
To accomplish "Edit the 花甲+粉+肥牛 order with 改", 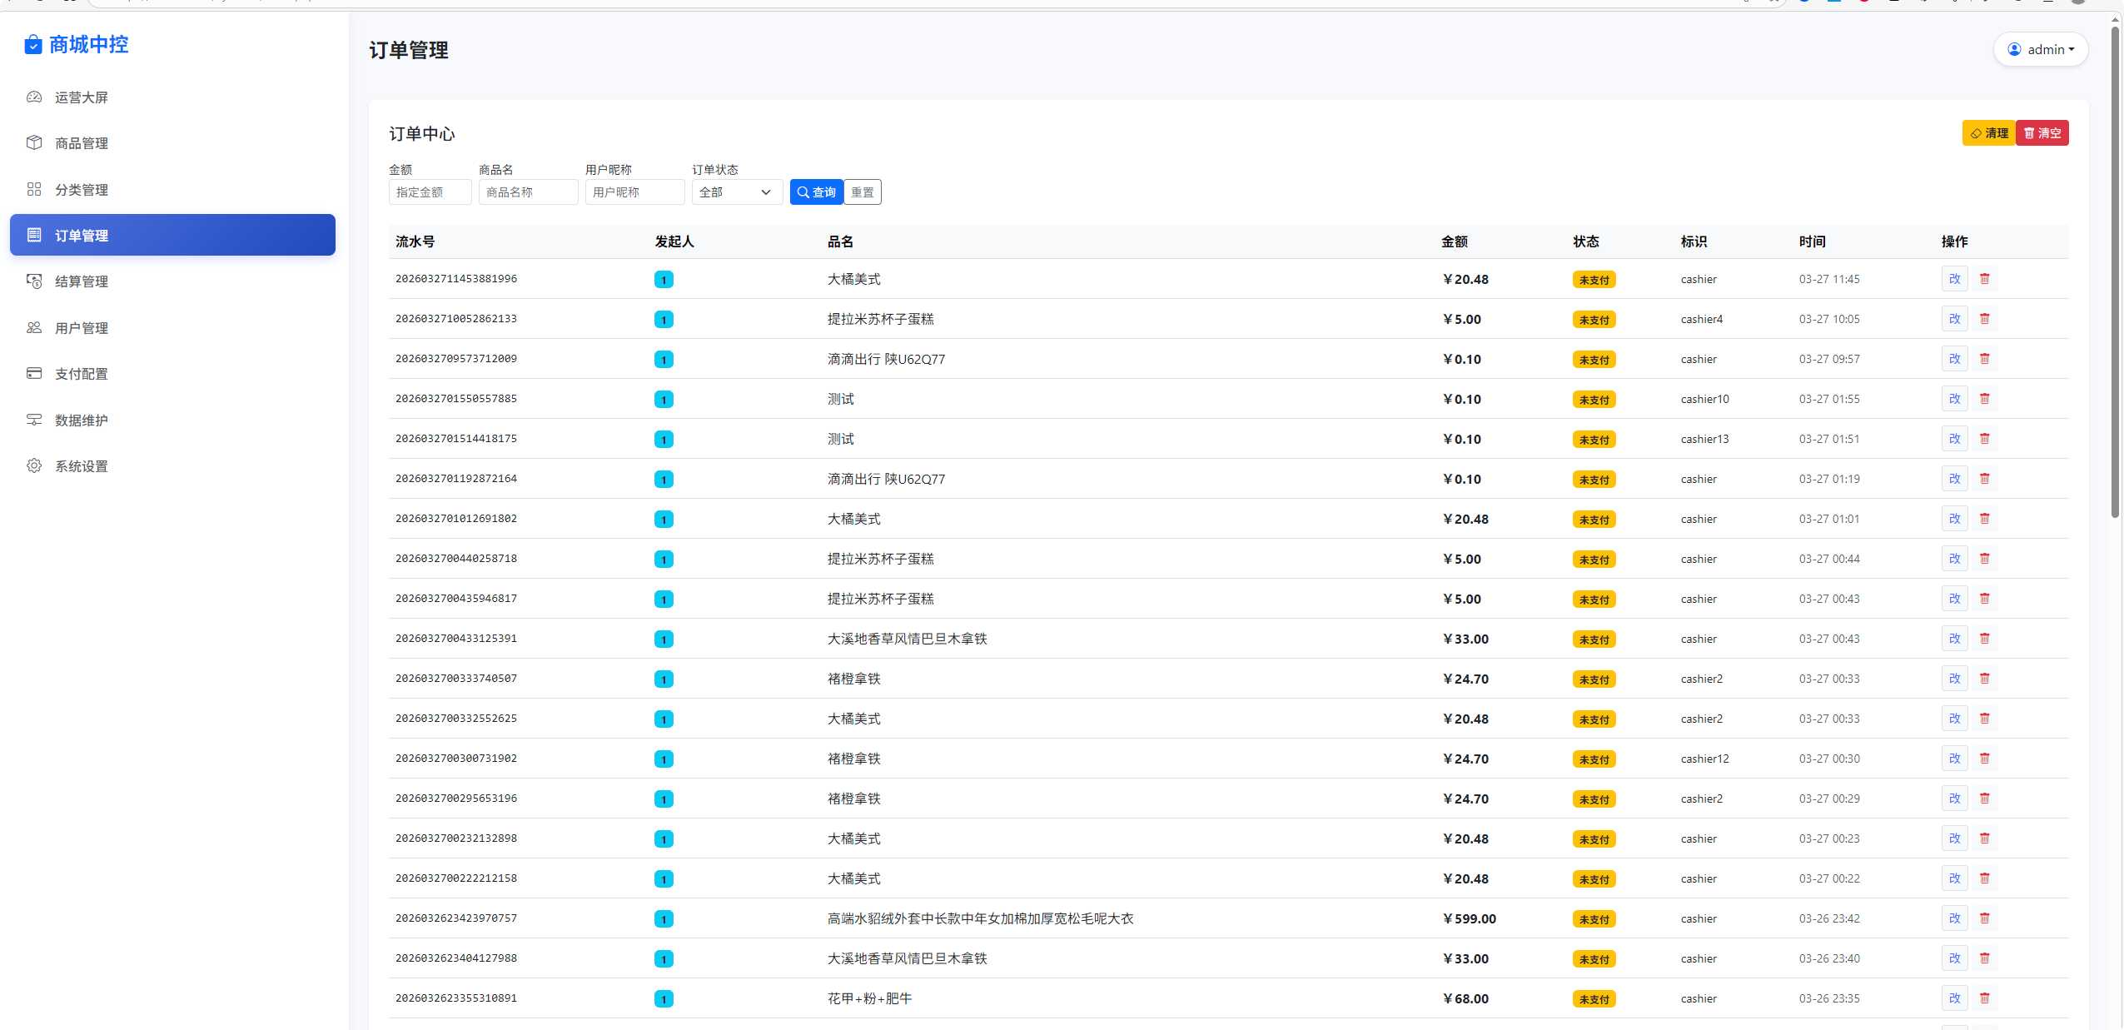I will (1954, 998).
